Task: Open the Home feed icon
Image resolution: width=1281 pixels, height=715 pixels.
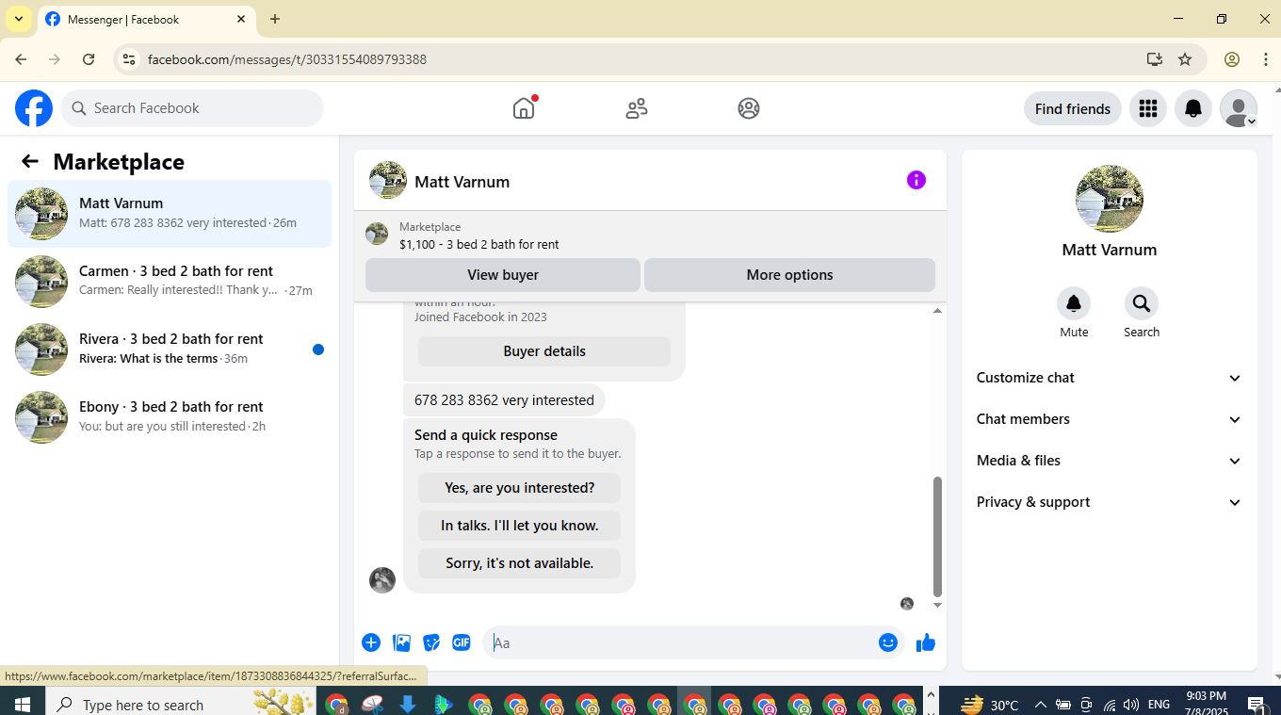Action: (x=524, y=108)
